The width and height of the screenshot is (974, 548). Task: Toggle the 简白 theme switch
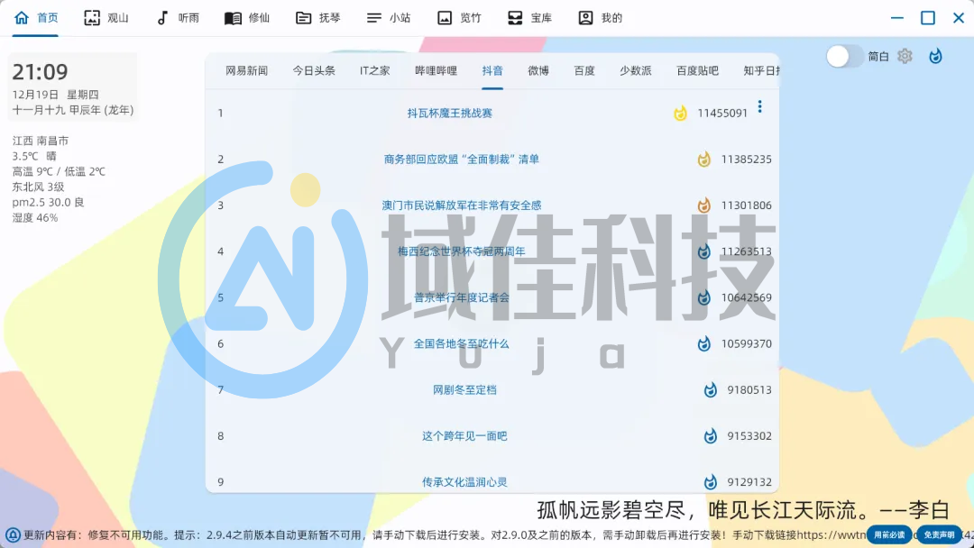[845, 57]
